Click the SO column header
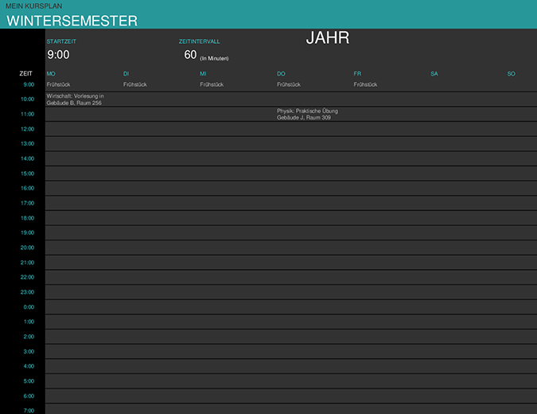The width and height of the screenshot is (537, 414). (511, 74)
